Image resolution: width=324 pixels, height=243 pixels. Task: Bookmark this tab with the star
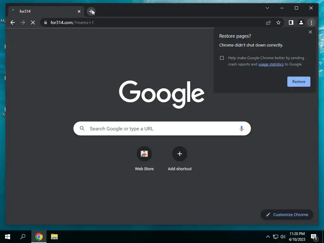278,22
